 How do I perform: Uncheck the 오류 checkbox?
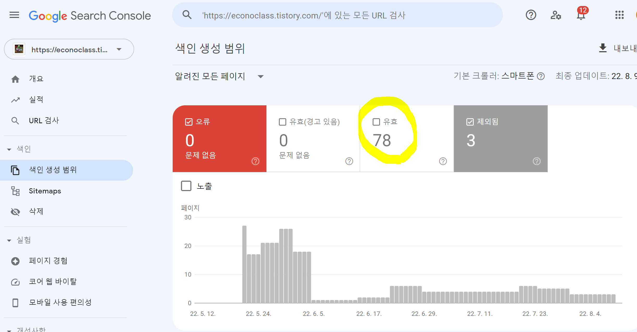pyautogui.click(x=189, y=122)
